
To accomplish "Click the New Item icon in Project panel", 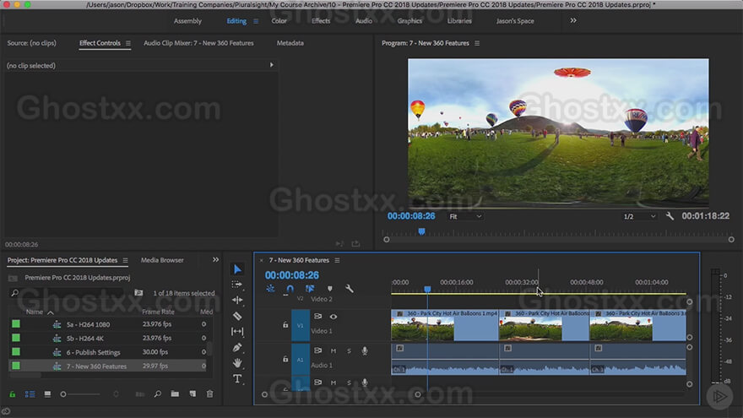I will (x=193, y=394).
